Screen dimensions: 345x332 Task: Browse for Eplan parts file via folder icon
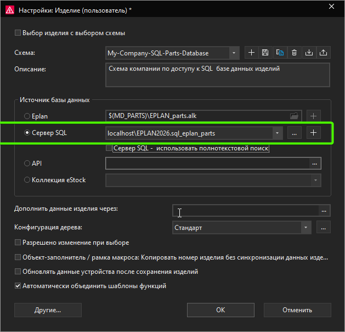point(294,116)
